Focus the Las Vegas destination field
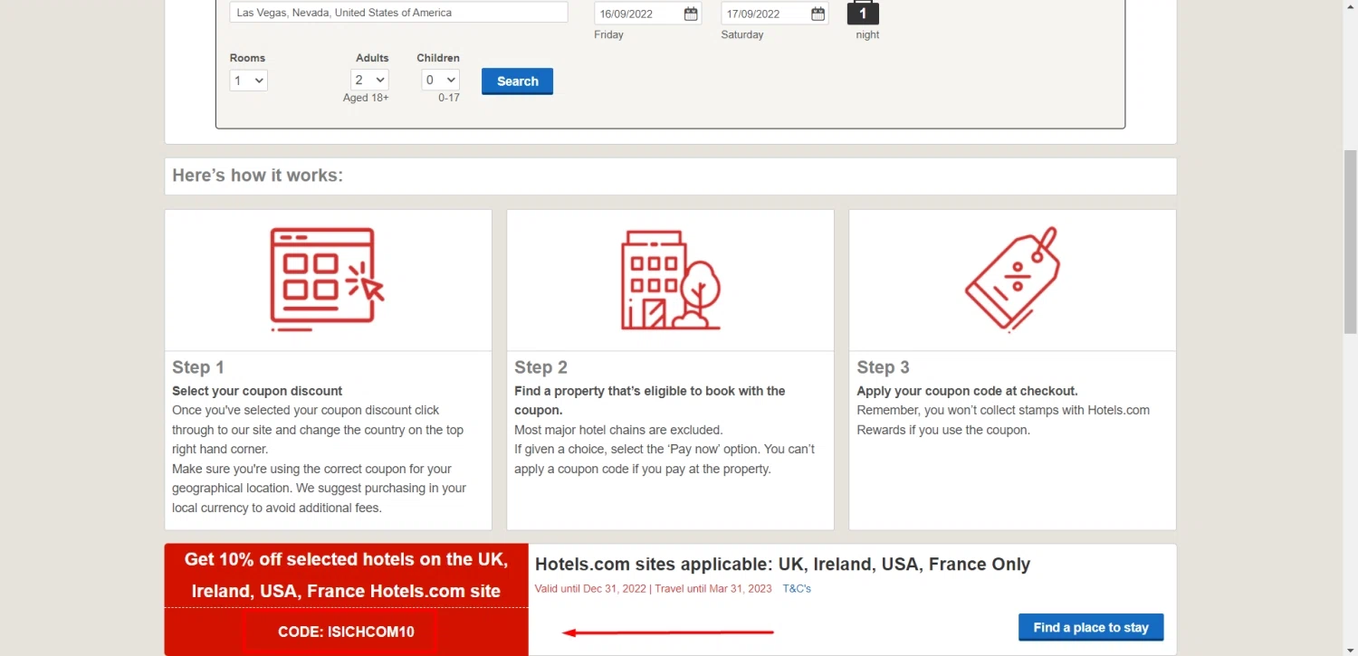This screenshot has width=1358, height=656. [x=398, y=13]
